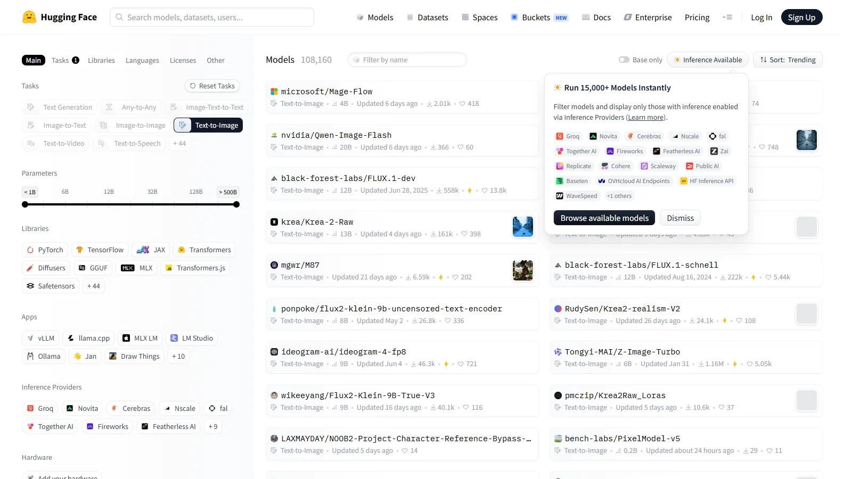Pick the Diffusers library icon
The width and height of the screenshot is (852, 479).
pyautogui.click(x=30, y=268)
